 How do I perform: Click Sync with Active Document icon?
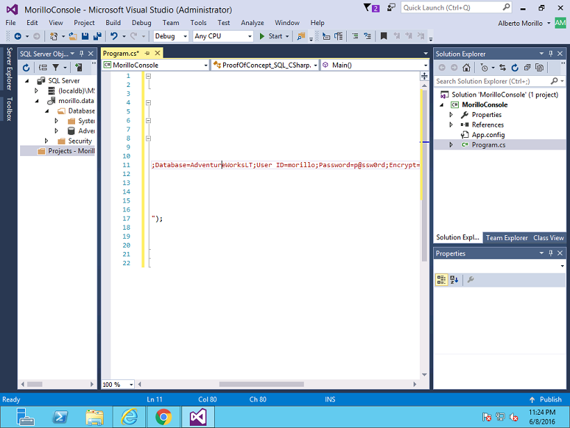503,68
